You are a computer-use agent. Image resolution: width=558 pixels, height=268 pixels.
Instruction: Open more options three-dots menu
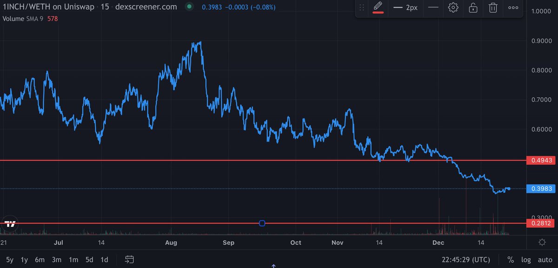tap(513, 8)
